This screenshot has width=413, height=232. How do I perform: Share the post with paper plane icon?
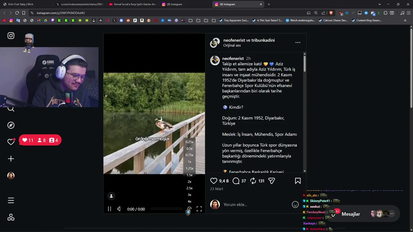(272, 181)
